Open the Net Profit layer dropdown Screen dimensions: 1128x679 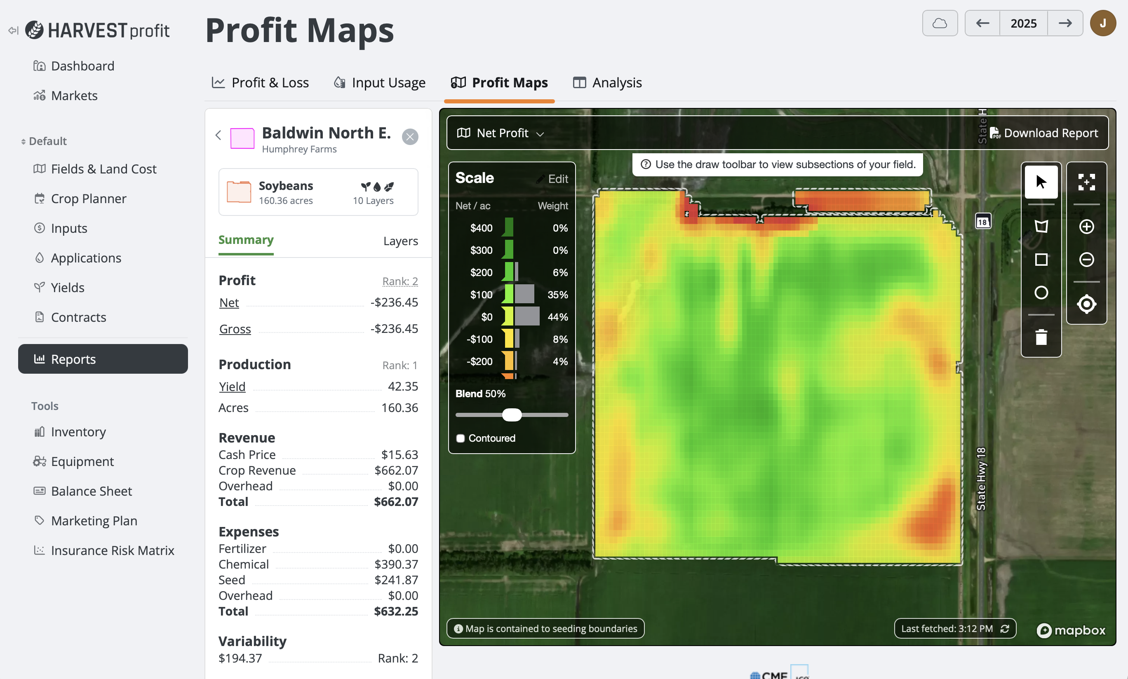pos(501,133)
